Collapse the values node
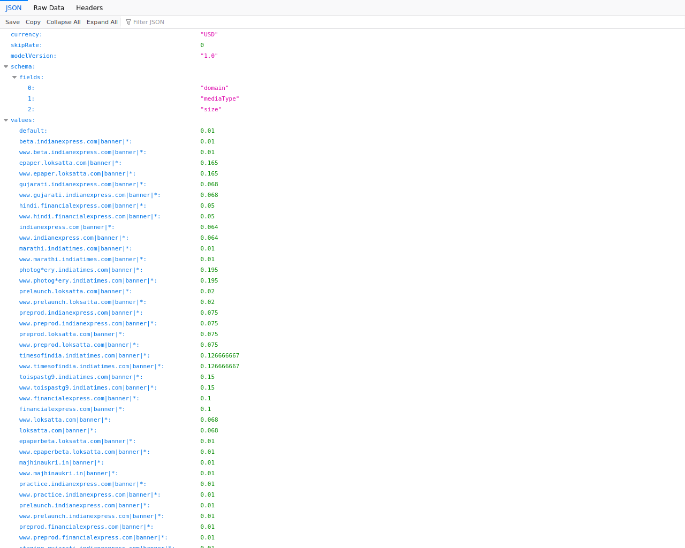 click(x=6, y=120)
